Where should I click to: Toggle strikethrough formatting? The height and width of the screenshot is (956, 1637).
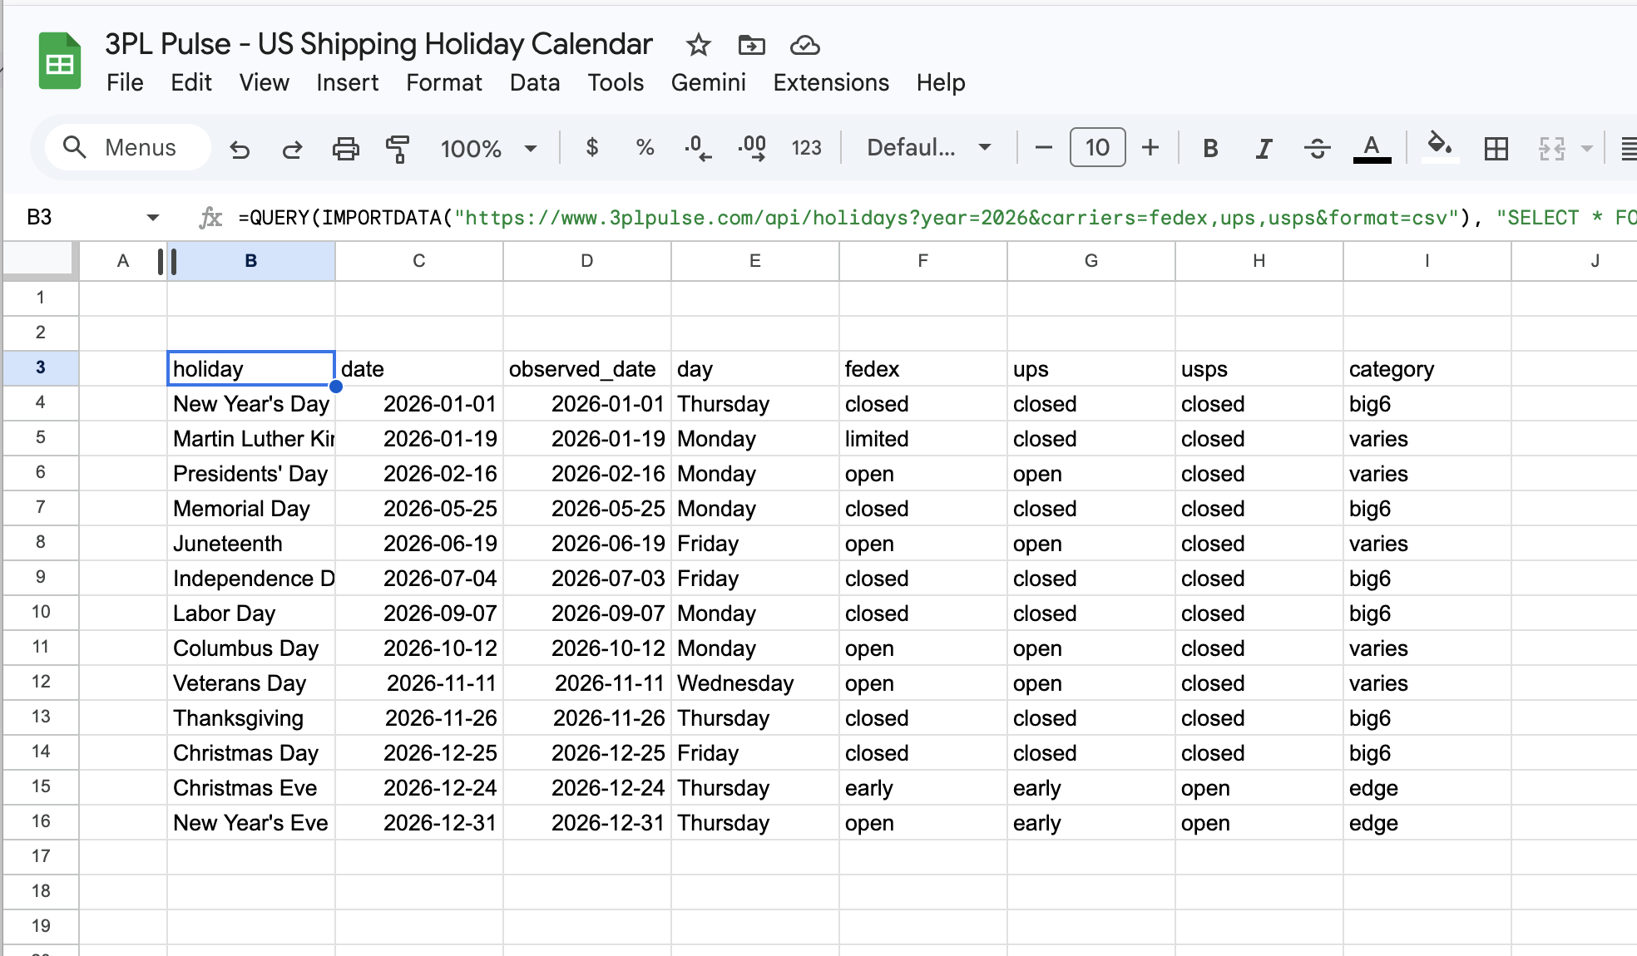coord(1317,148)
